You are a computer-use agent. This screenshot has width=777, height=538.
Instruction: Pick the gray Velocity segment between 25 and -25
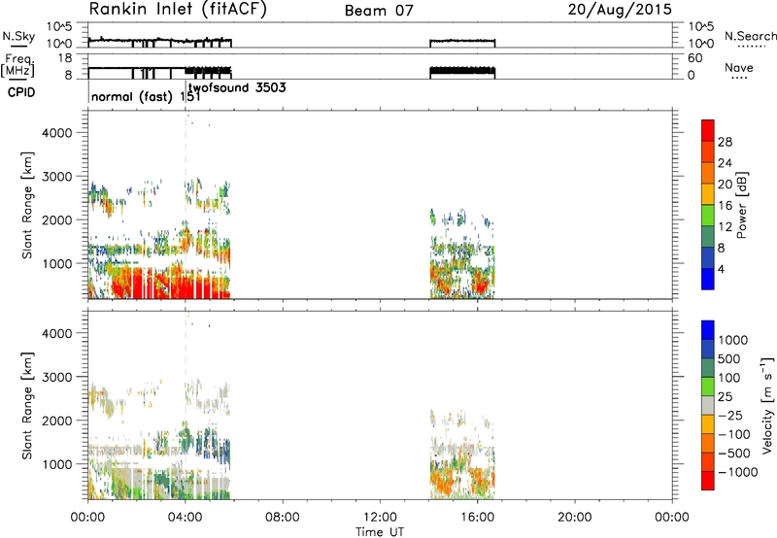click(x=708, y=405)
